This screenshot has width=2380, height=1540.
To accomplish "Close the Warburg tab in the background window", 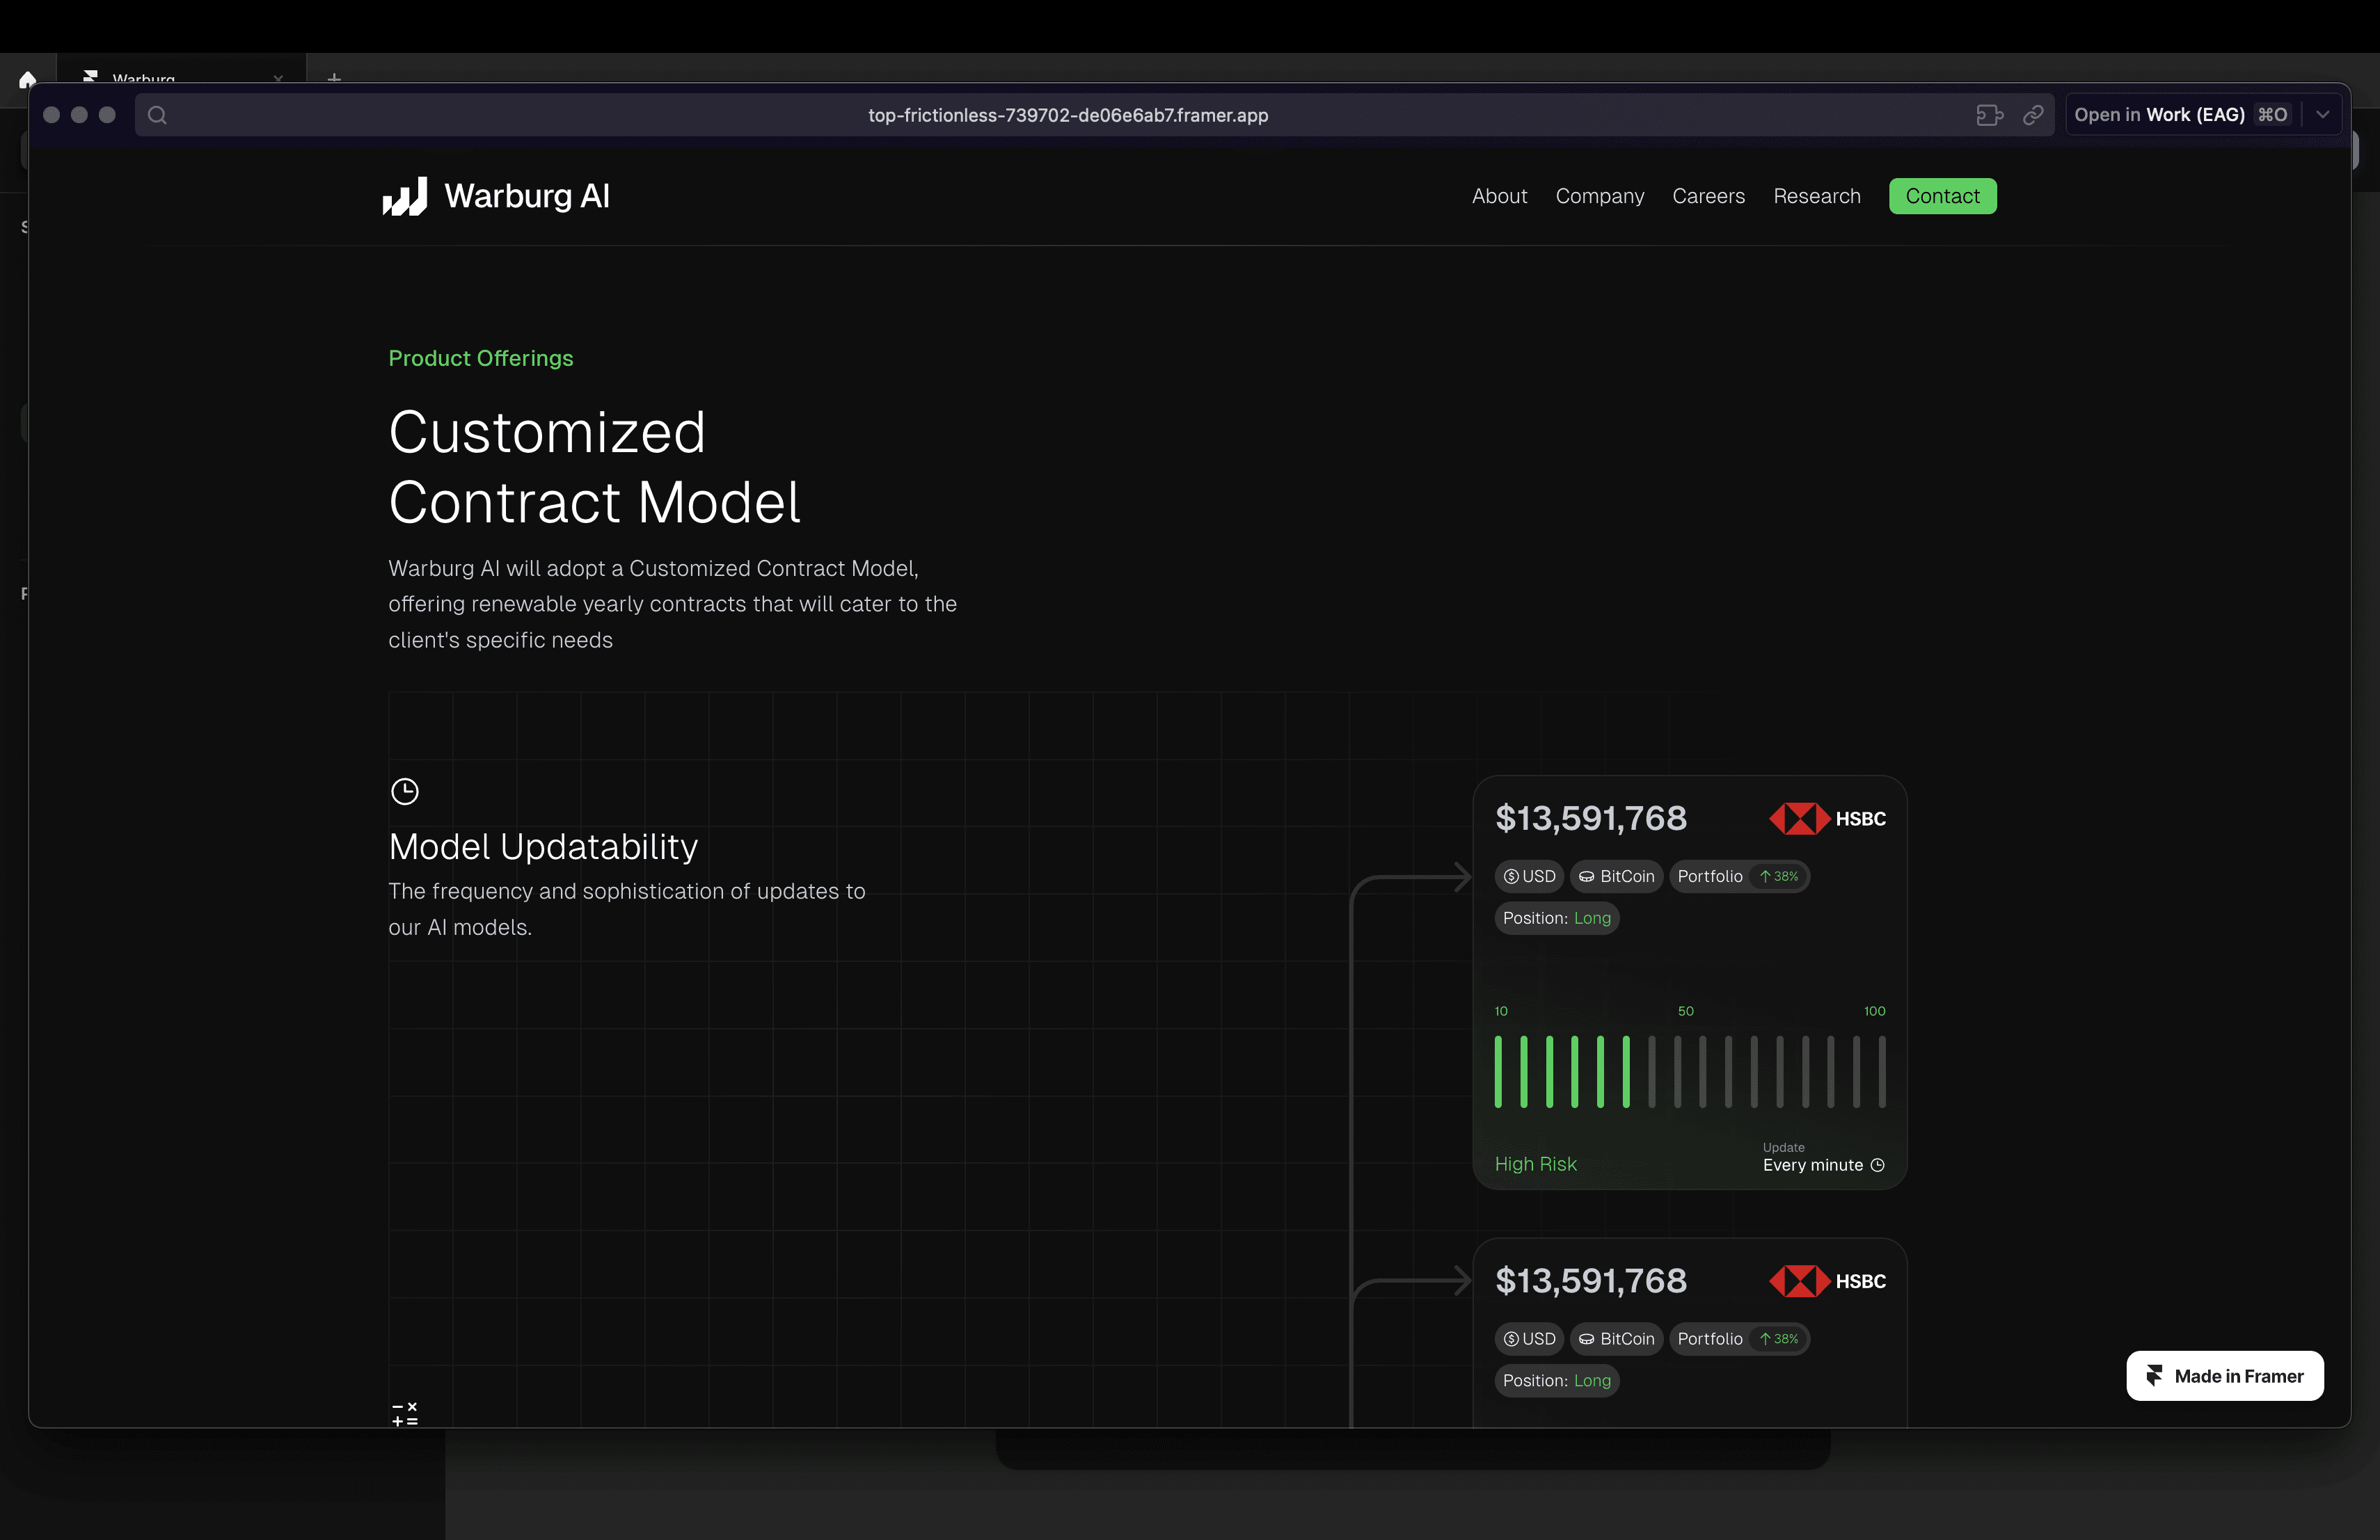I will pos(278,78).
